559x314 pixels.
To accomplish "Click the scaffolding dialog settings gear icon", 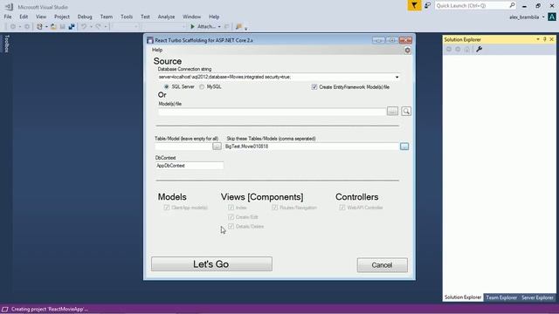I will point(408,51).
